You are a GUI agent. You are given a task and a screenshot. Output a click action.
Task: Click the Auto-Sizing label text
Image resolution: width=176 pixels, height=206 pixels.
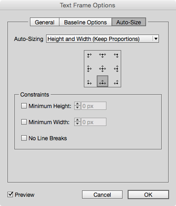(x=29, y=39)
